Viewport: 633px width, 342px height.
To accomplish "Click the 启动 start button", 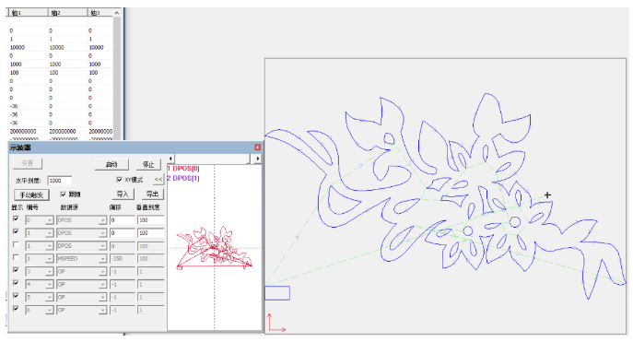I will coord(111,164).
